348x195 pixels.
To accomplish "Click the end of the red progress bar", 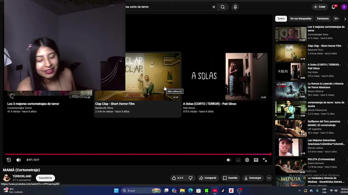I will pos(270,154).
